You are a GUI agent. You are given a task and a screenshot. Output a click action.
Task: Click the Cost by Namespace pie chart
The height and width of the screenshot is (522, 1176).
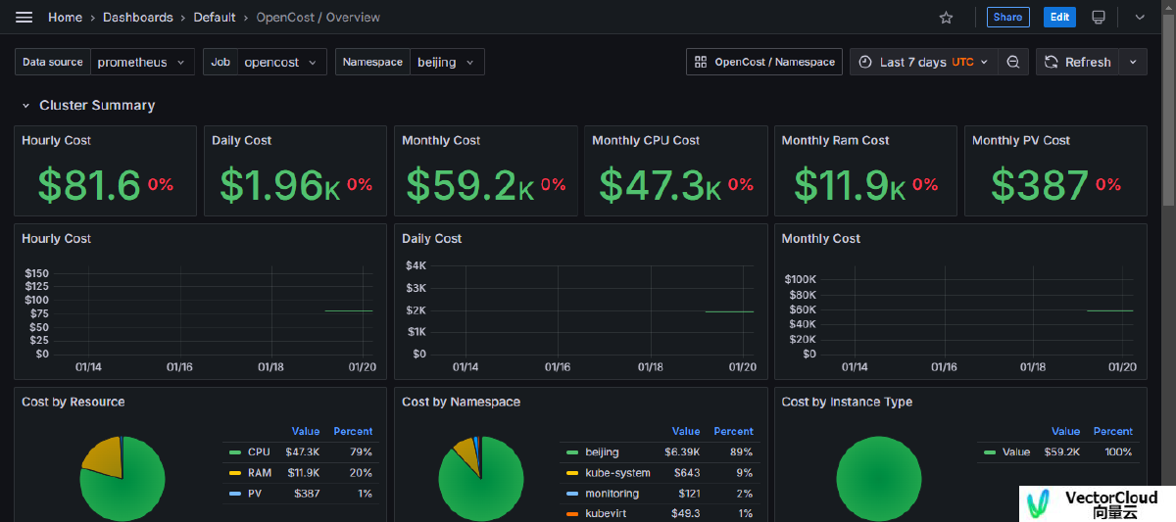[x=481, y=479]
